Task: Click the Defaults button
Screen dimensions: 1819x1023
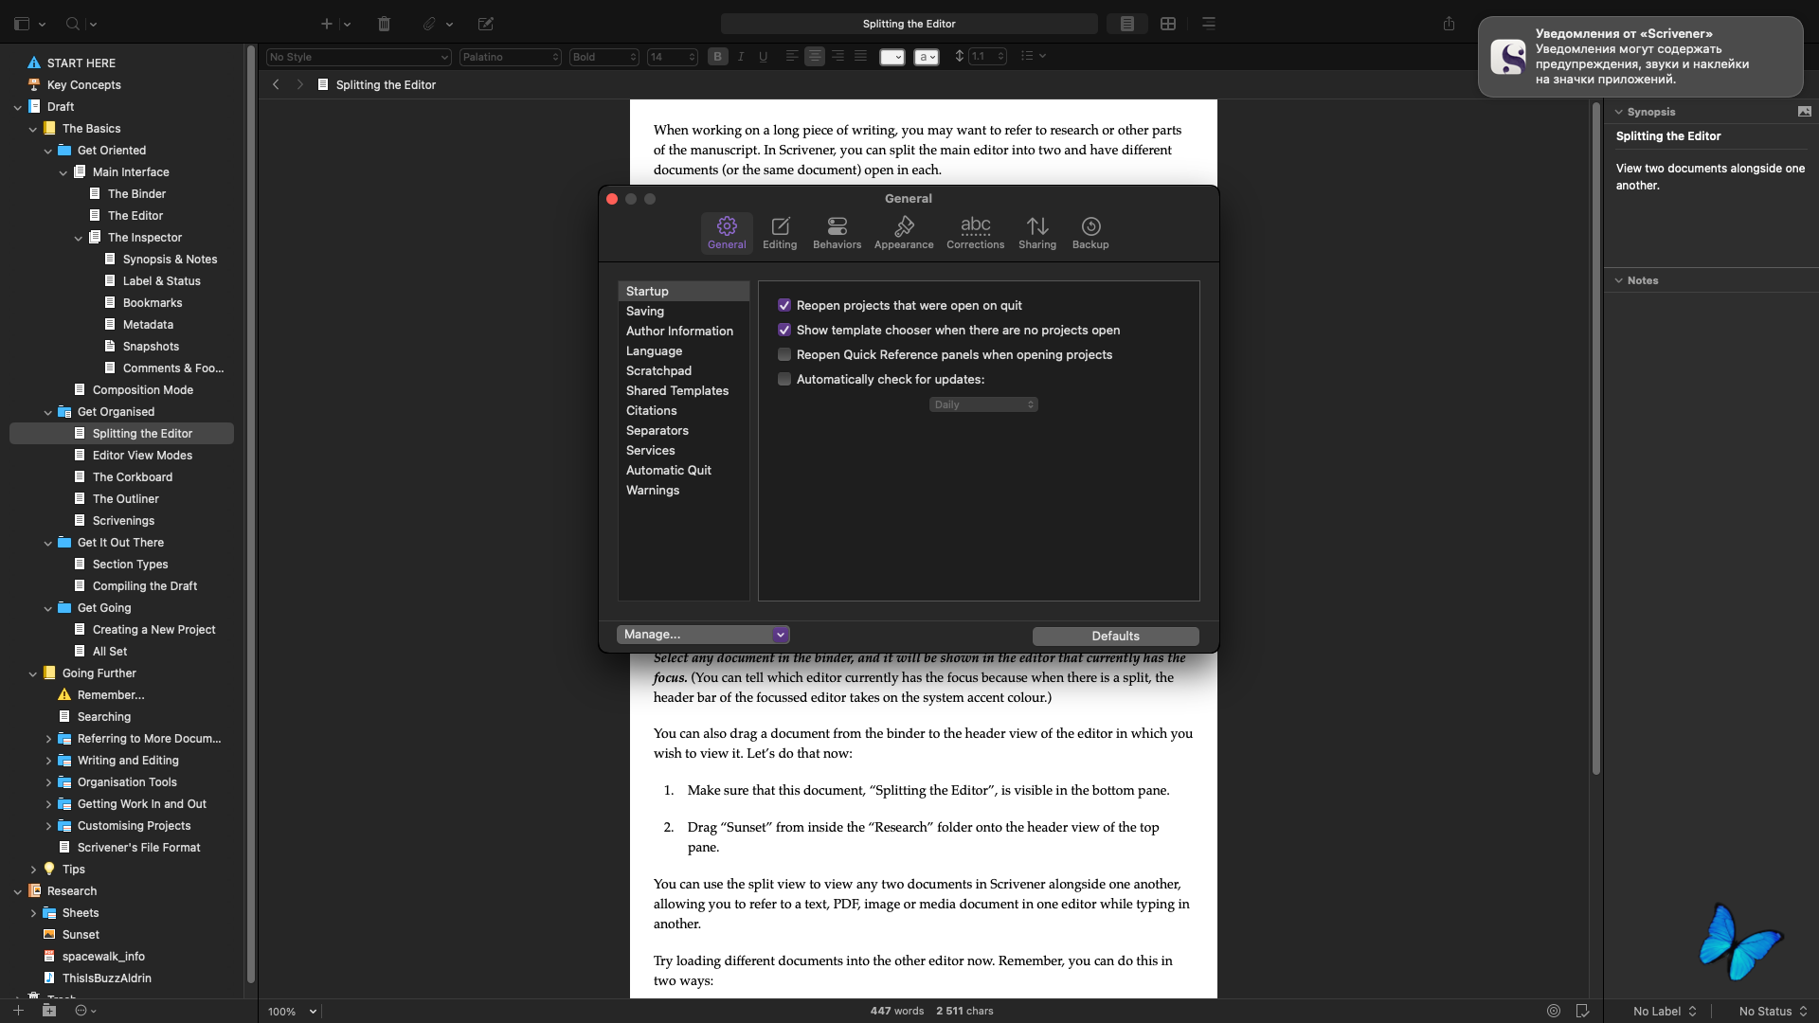Action: [x=1115, y=636]
